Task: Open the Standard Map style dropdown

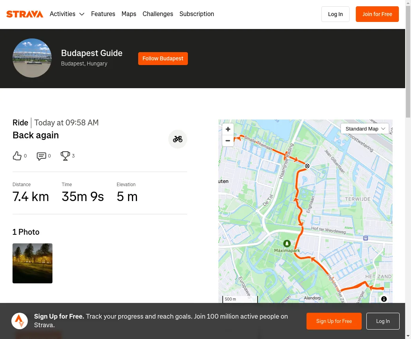Action: pyautogui.click(x=364, y=129)
